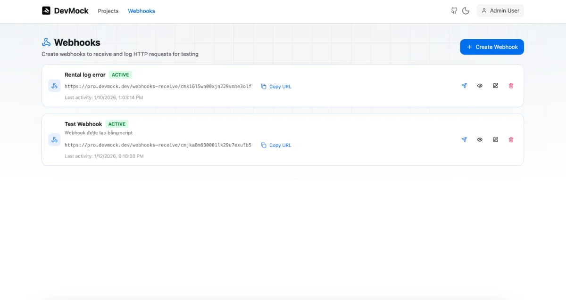Click the ACTIVE badge on Test Webhook
This screenshot has height=300, width=566.
tap(117, 124)
